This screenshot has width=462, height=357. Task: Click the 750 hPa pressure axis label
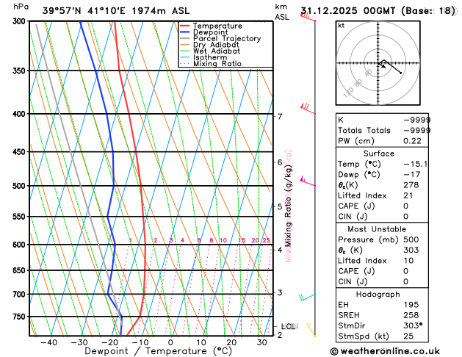click(19, 317)
